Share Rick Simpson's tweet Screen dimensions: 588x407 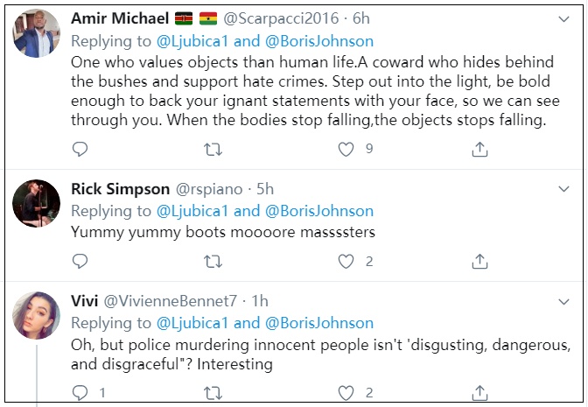pos(479,261)
